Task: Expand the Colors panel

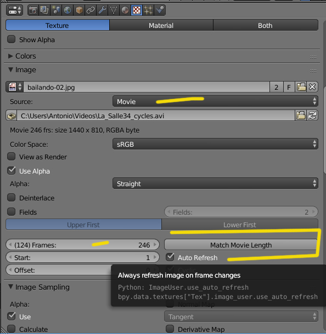Action: 10,56
